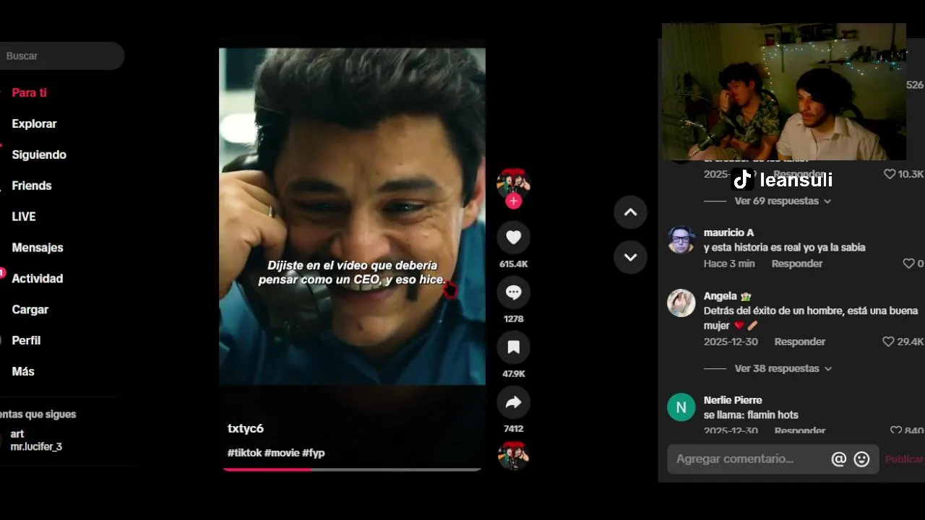Like mauricio A's comment heart

(x=909, y=264)
